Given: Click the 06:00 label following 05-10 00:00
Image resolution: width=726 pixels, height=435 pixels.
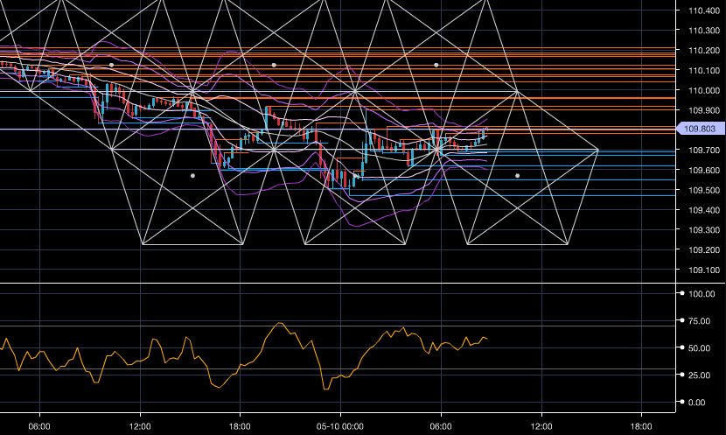Looking at the screenshot, I should pyautogui.click(x=440, y=425).
